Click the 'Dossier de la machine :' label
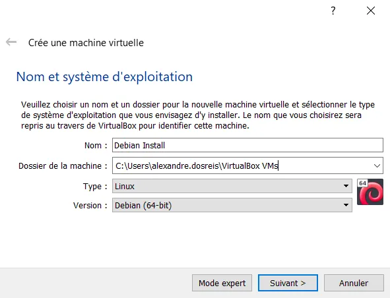The image size is (390, 298). tap(63, 165)
